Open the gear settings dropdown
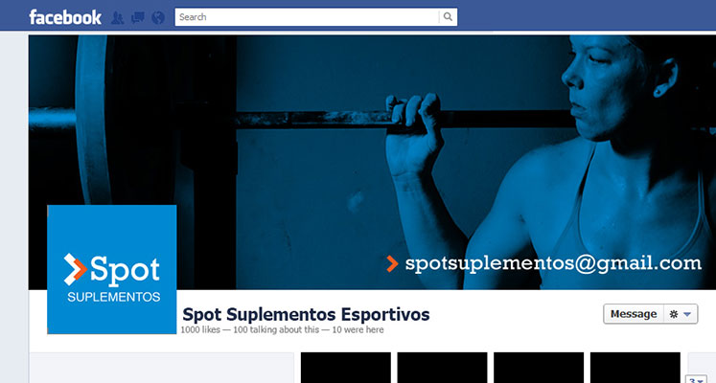Screen dimensions: 716x383 (x=681, y=314)
